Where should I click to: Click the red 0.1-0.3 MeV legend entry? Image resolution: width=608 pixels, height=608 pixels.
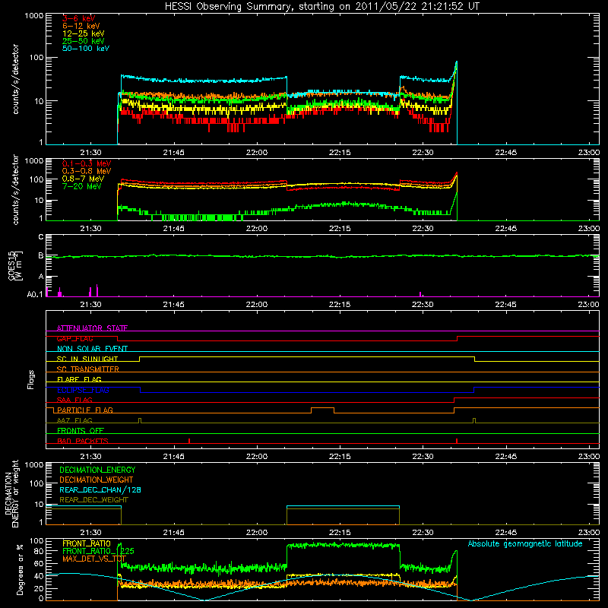87,163
